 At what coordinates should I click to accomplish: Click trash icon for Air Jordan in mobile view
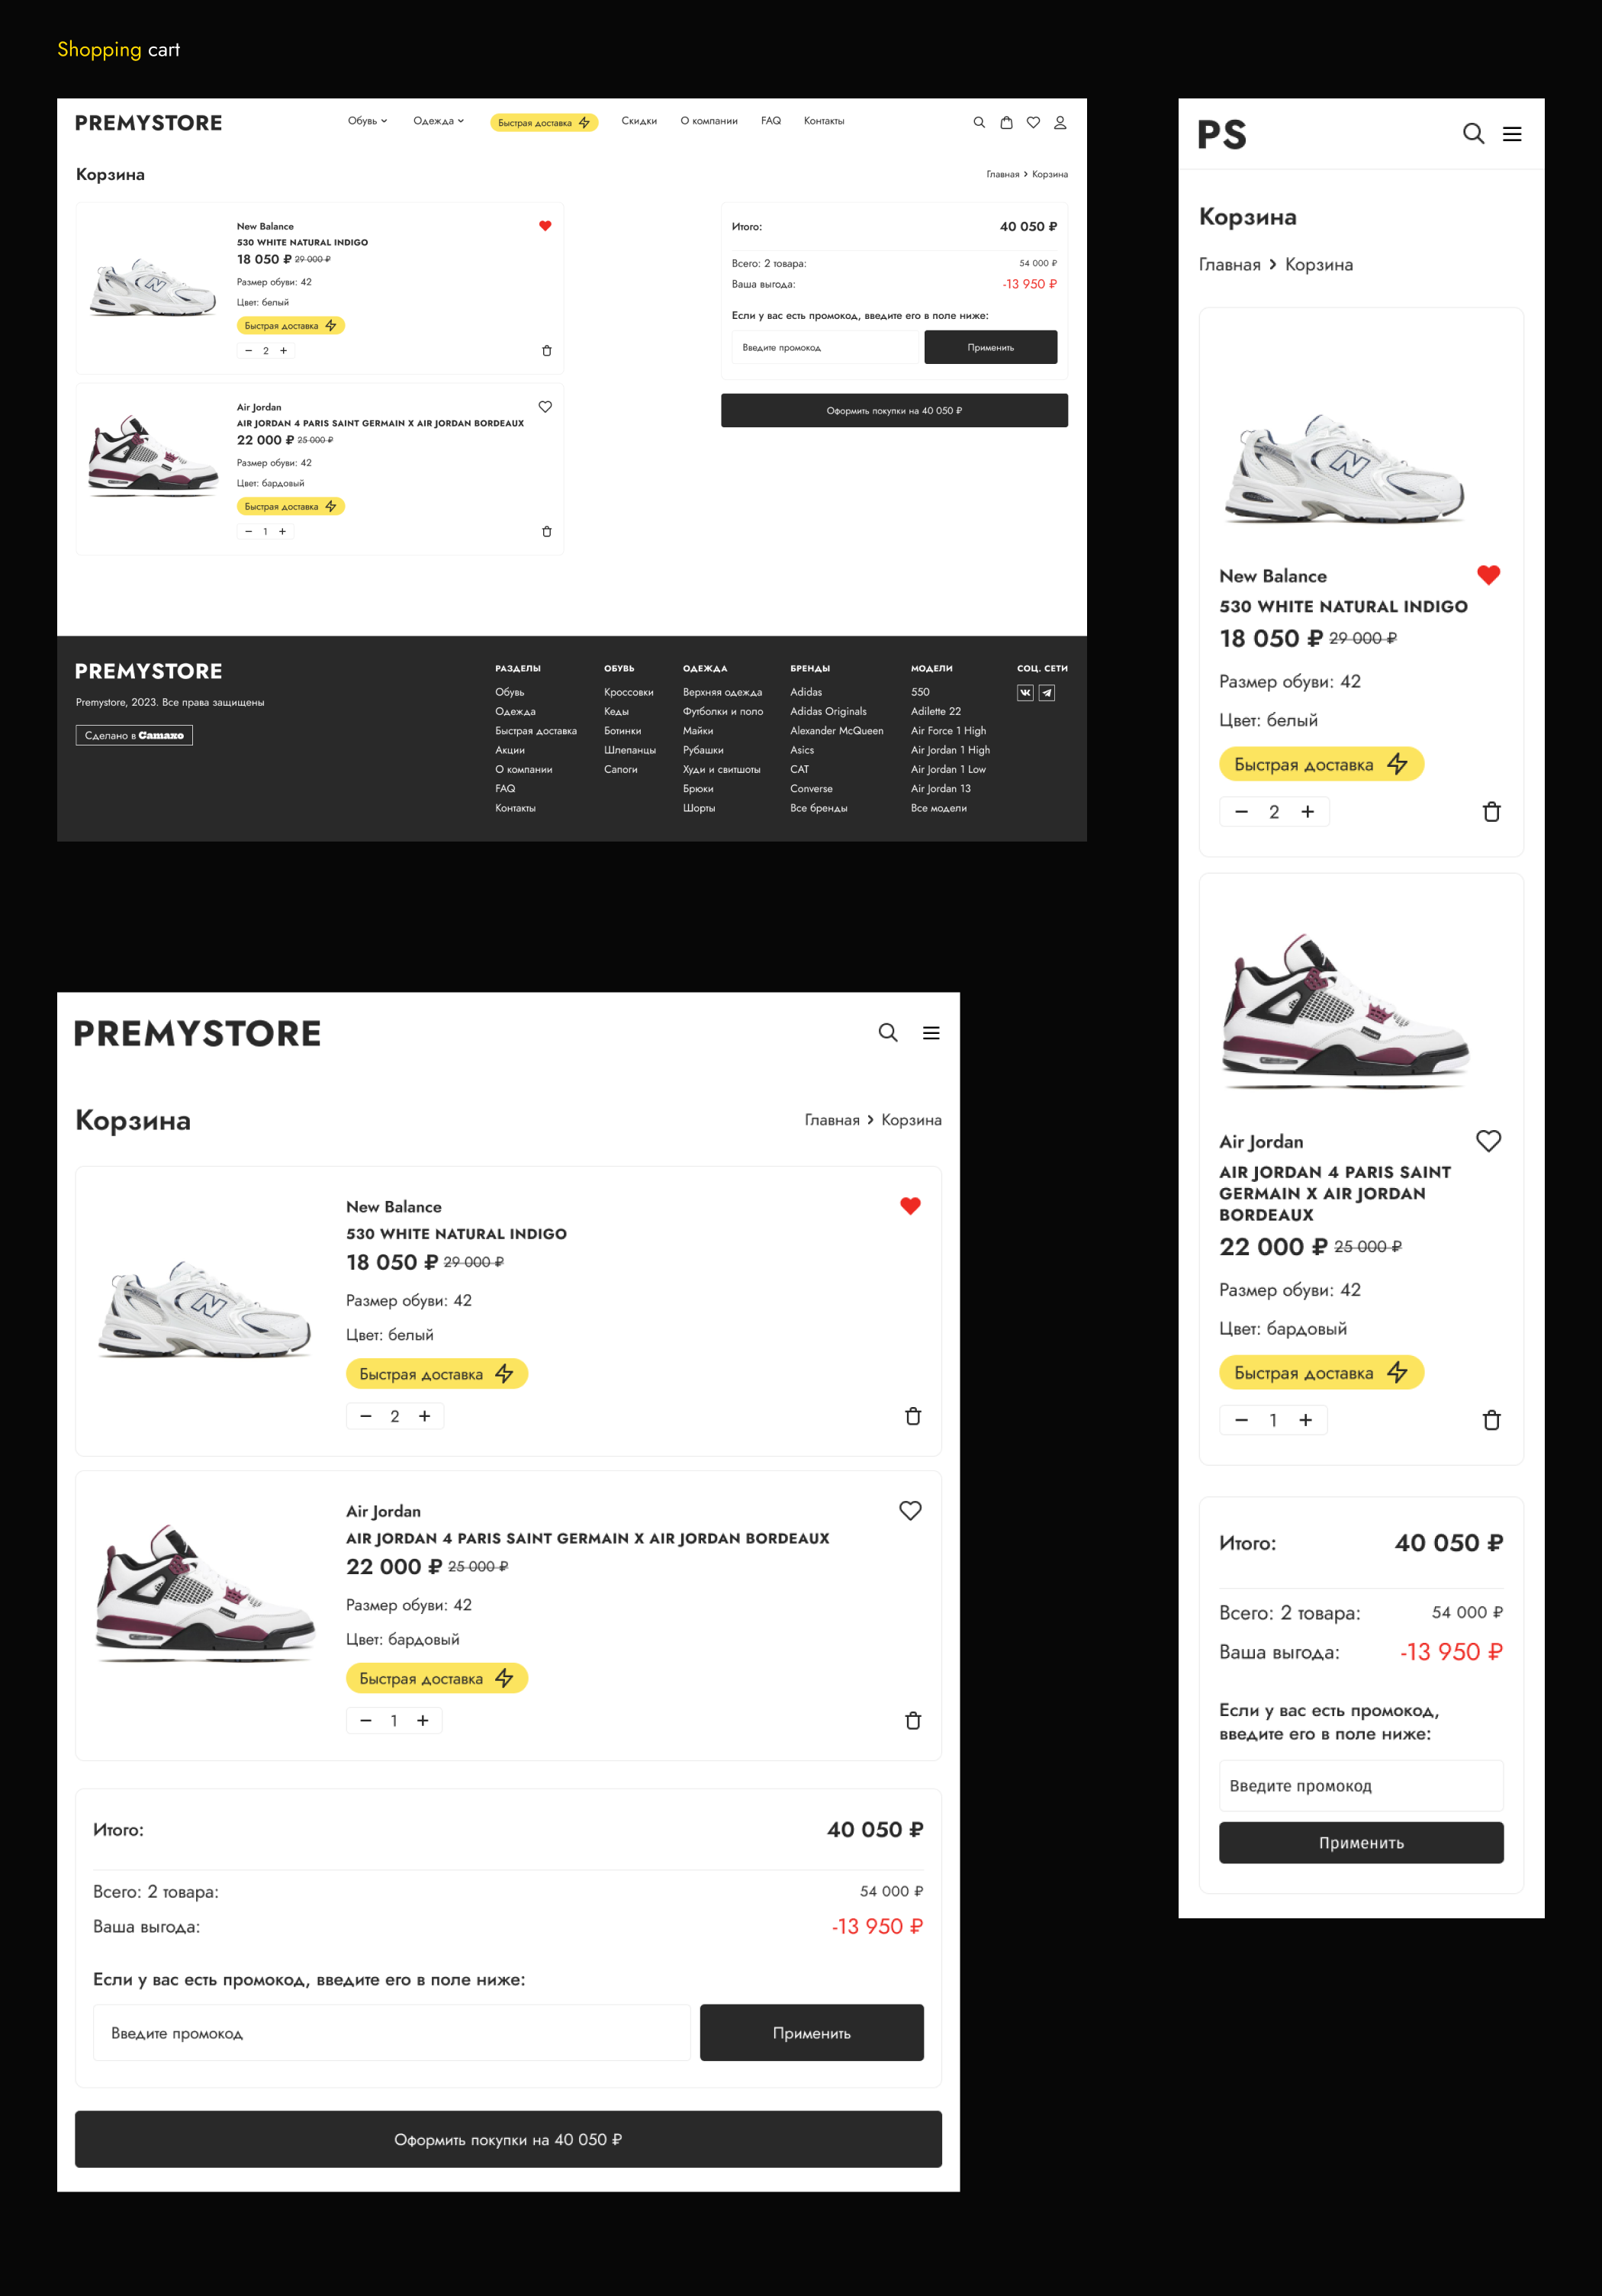tap(1491, 1420)
